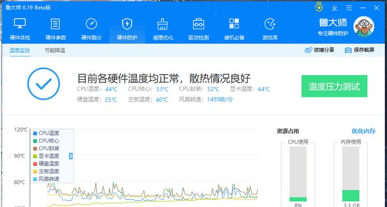Image resolution: width=387 pixels, height=207 pixels.
Task: Click the 优化内存 link
Action: pos(363,131)
